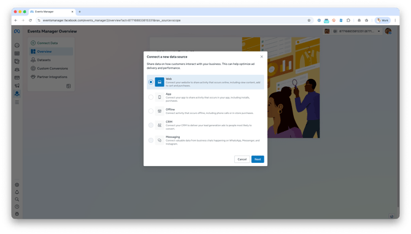Open the Chrome extensions puzzle icon
Screen dimensions: 411x234
(348, 20)
